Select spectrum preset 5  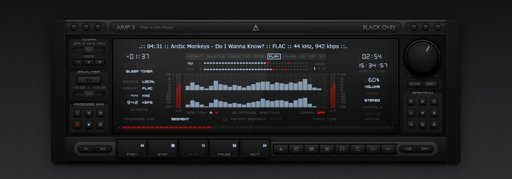pos(422,125)
